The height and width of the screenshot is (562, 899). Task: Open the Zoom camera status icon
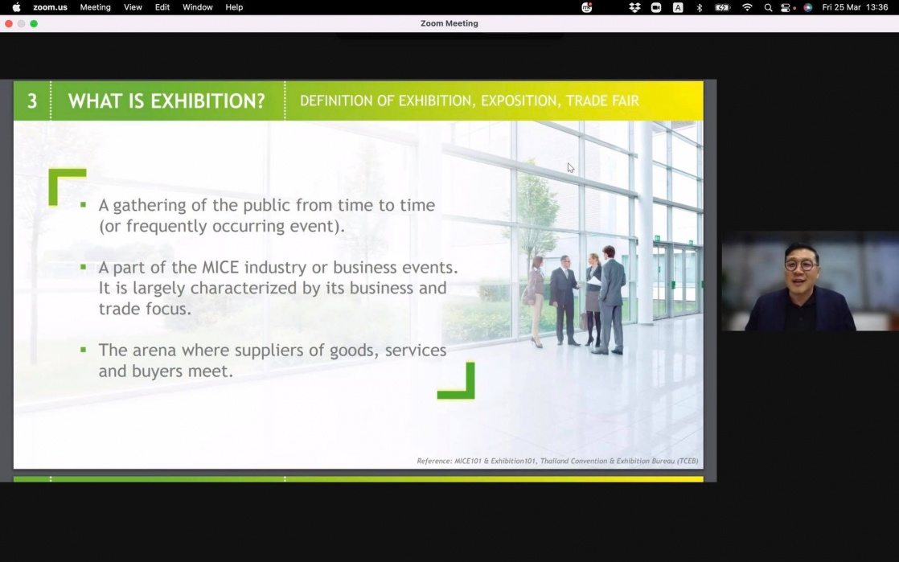(656, 7)
